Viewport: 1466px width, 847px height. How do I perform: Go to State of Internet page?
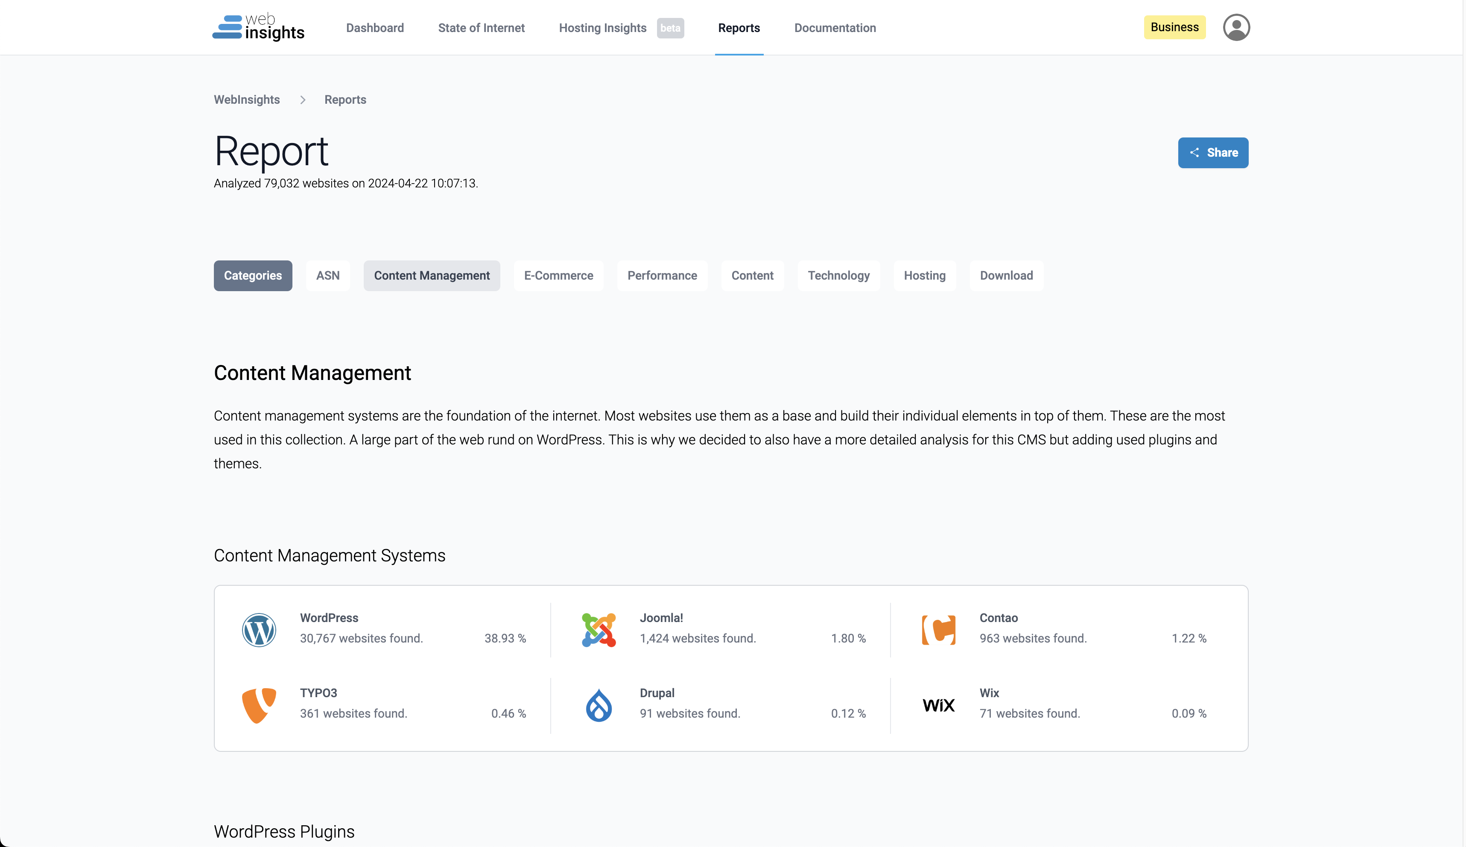pos(481,28)
